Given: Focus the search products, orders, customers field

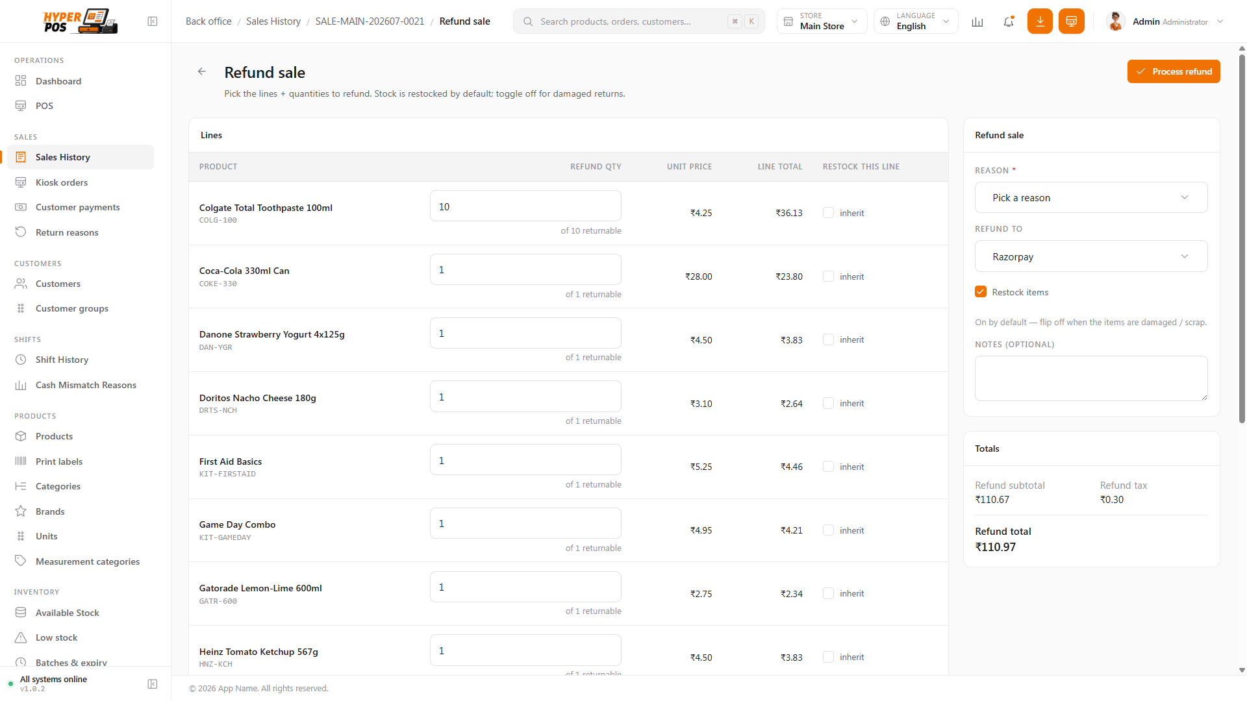Looking at the screenshot, I should pyautogui.click(x=639, y=21).
